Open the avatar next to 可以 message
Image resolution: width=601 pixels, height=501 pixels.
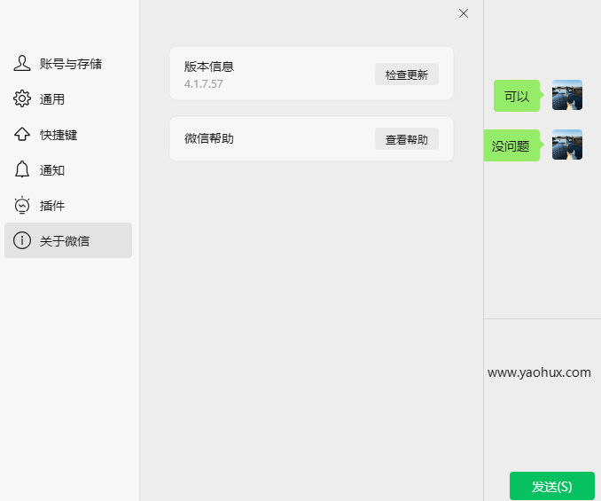point(567,95)
